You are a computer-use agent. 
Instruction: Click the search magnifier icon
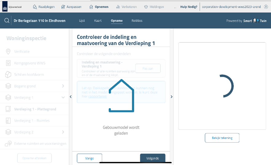click(x=7, y=21)
